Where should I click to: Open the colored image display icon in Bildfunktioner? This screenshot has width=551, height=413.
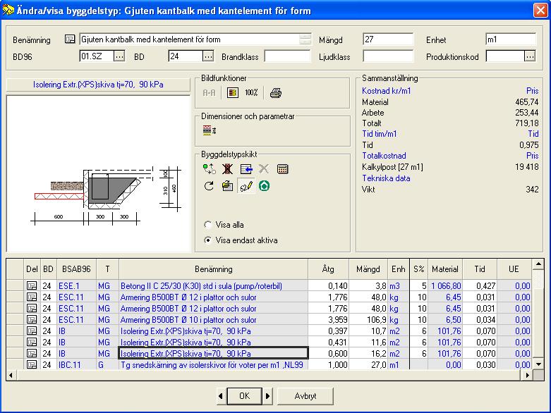coord(233,93)
